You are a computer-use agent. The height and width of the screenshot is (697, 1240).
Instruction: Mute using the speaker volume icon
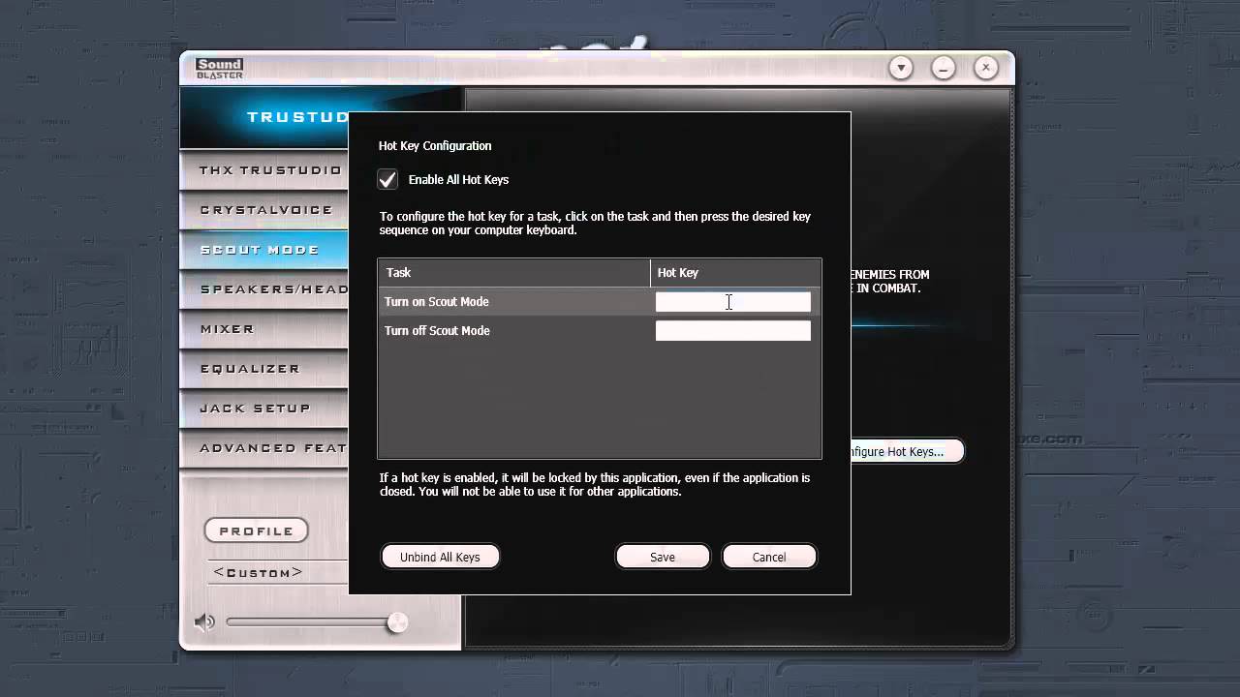pos(204,622)
